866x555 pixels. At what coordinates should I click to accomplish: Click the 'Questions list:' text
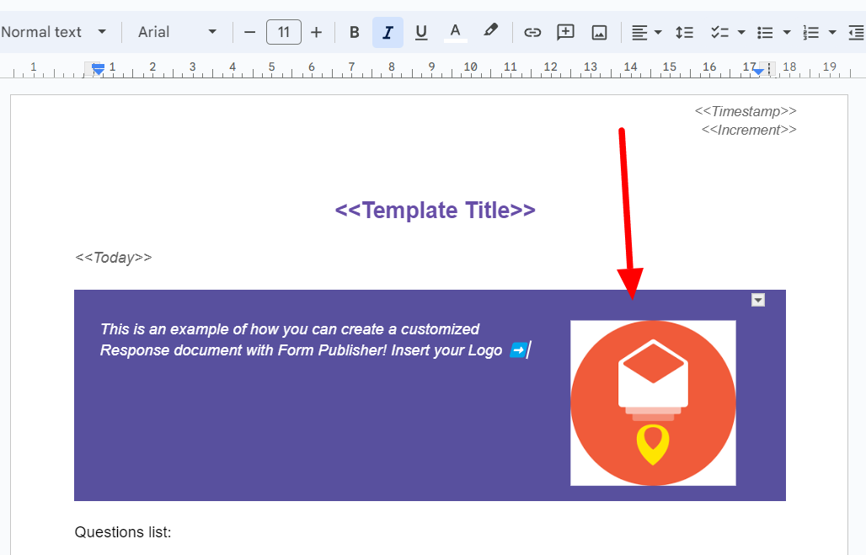(x=123, y=532)
